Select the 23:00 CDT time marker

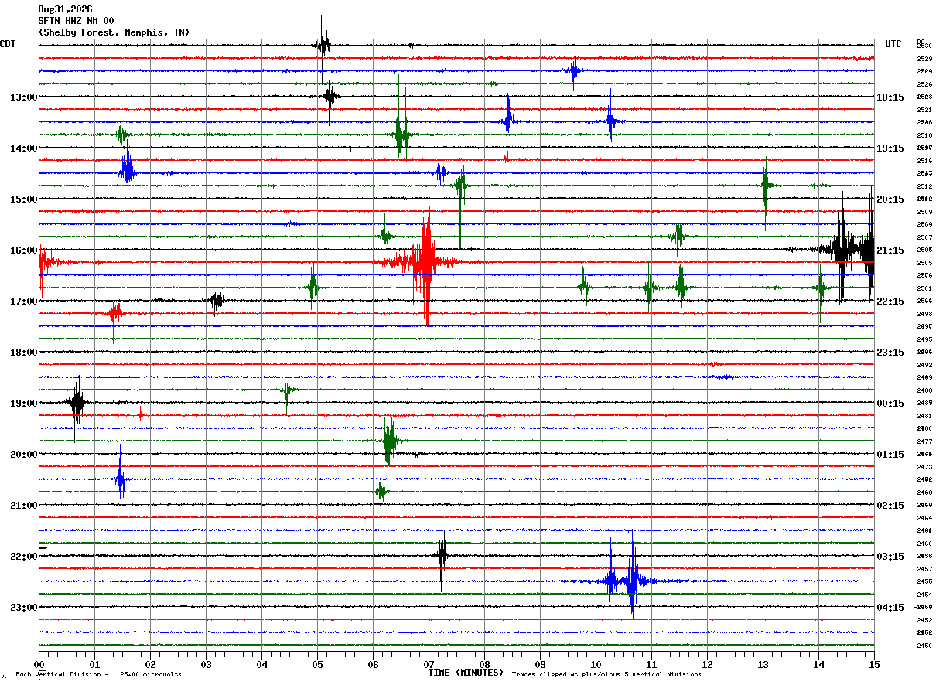click(23, 608)
